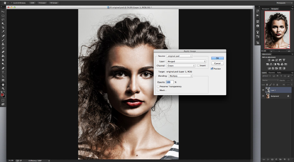Hide the Background layer eye icon
This screenshot has height=162, width=294.
point(263,96)
